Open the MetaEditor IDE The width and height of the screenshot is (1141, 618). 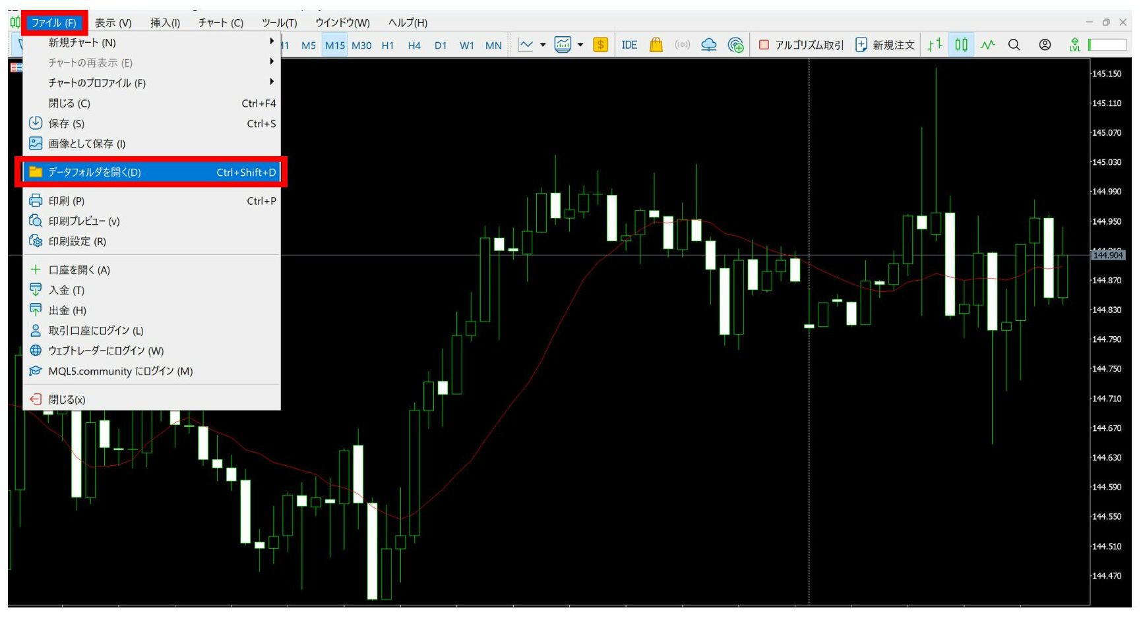[629, 45]
